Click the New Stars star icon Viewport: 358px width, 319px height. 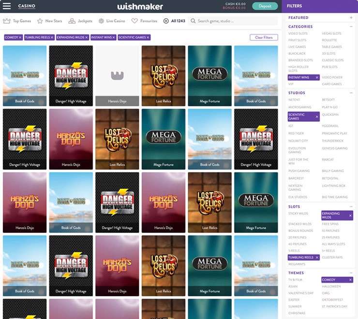pos(40,21)
